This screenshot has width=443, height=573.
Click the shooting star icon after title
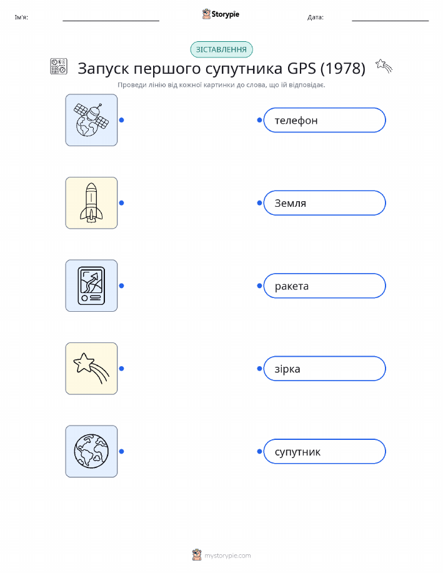coord(384,66)
